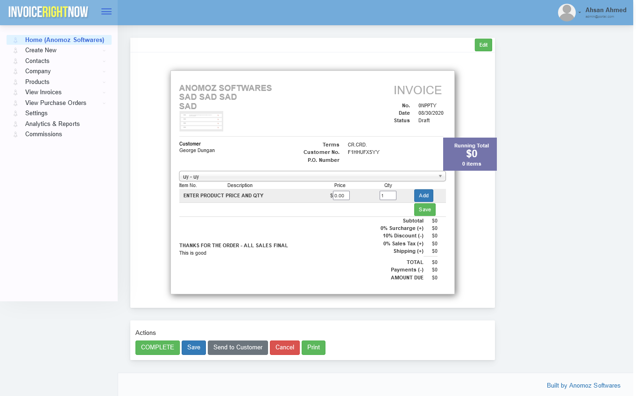Click the company logo thumbnail on invoice
The height and width of the screenshot is (396, 636).
(x=201, y=121)
